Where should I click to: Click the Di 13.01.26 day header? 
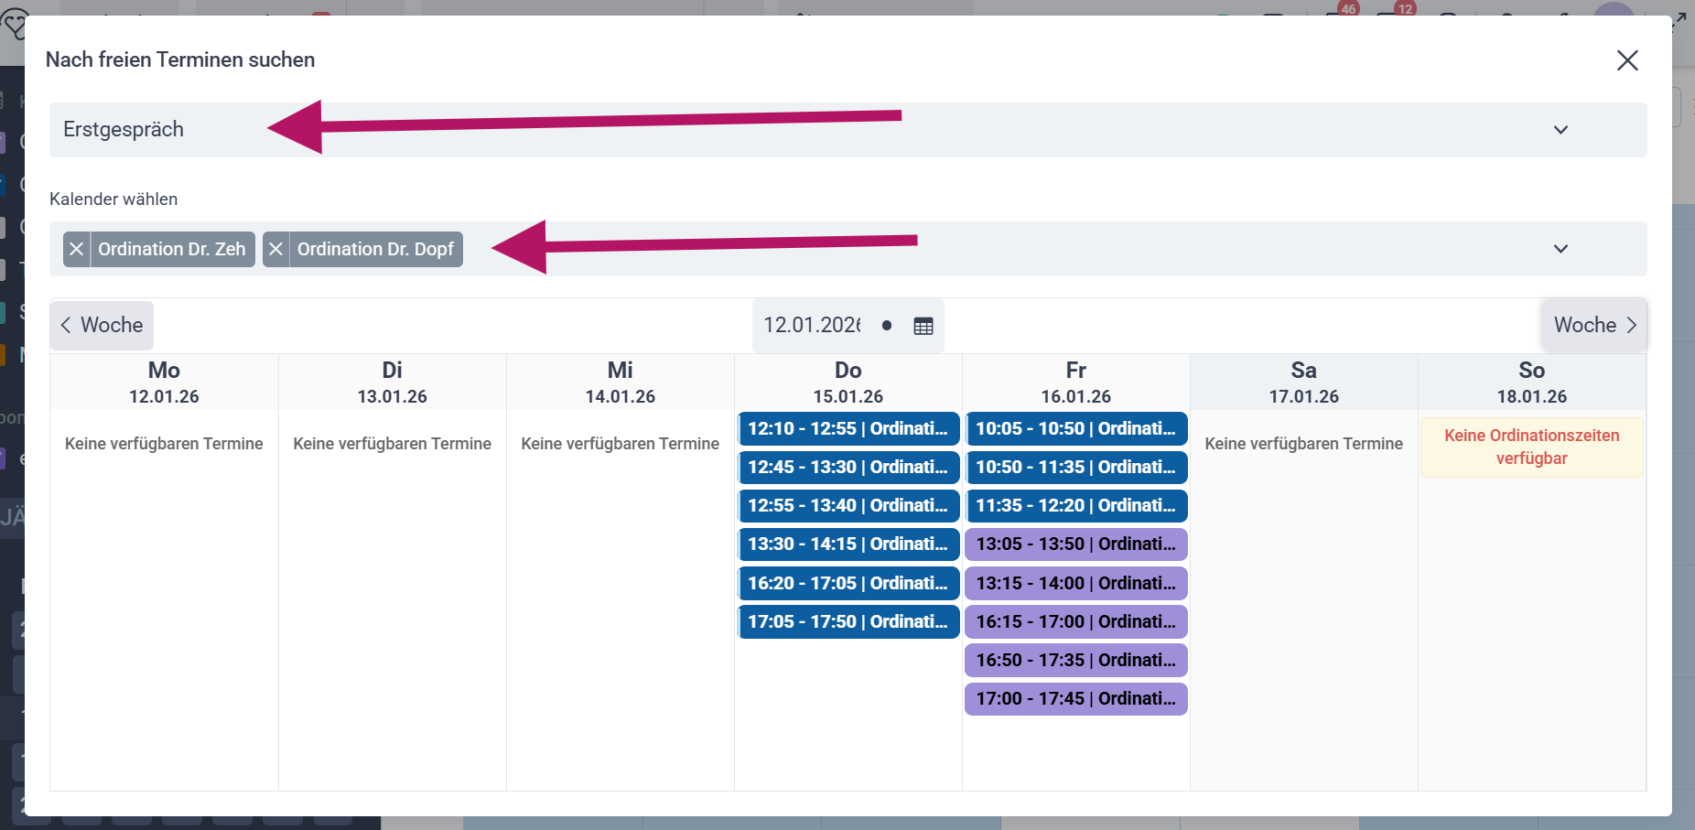tap(393, 383)
